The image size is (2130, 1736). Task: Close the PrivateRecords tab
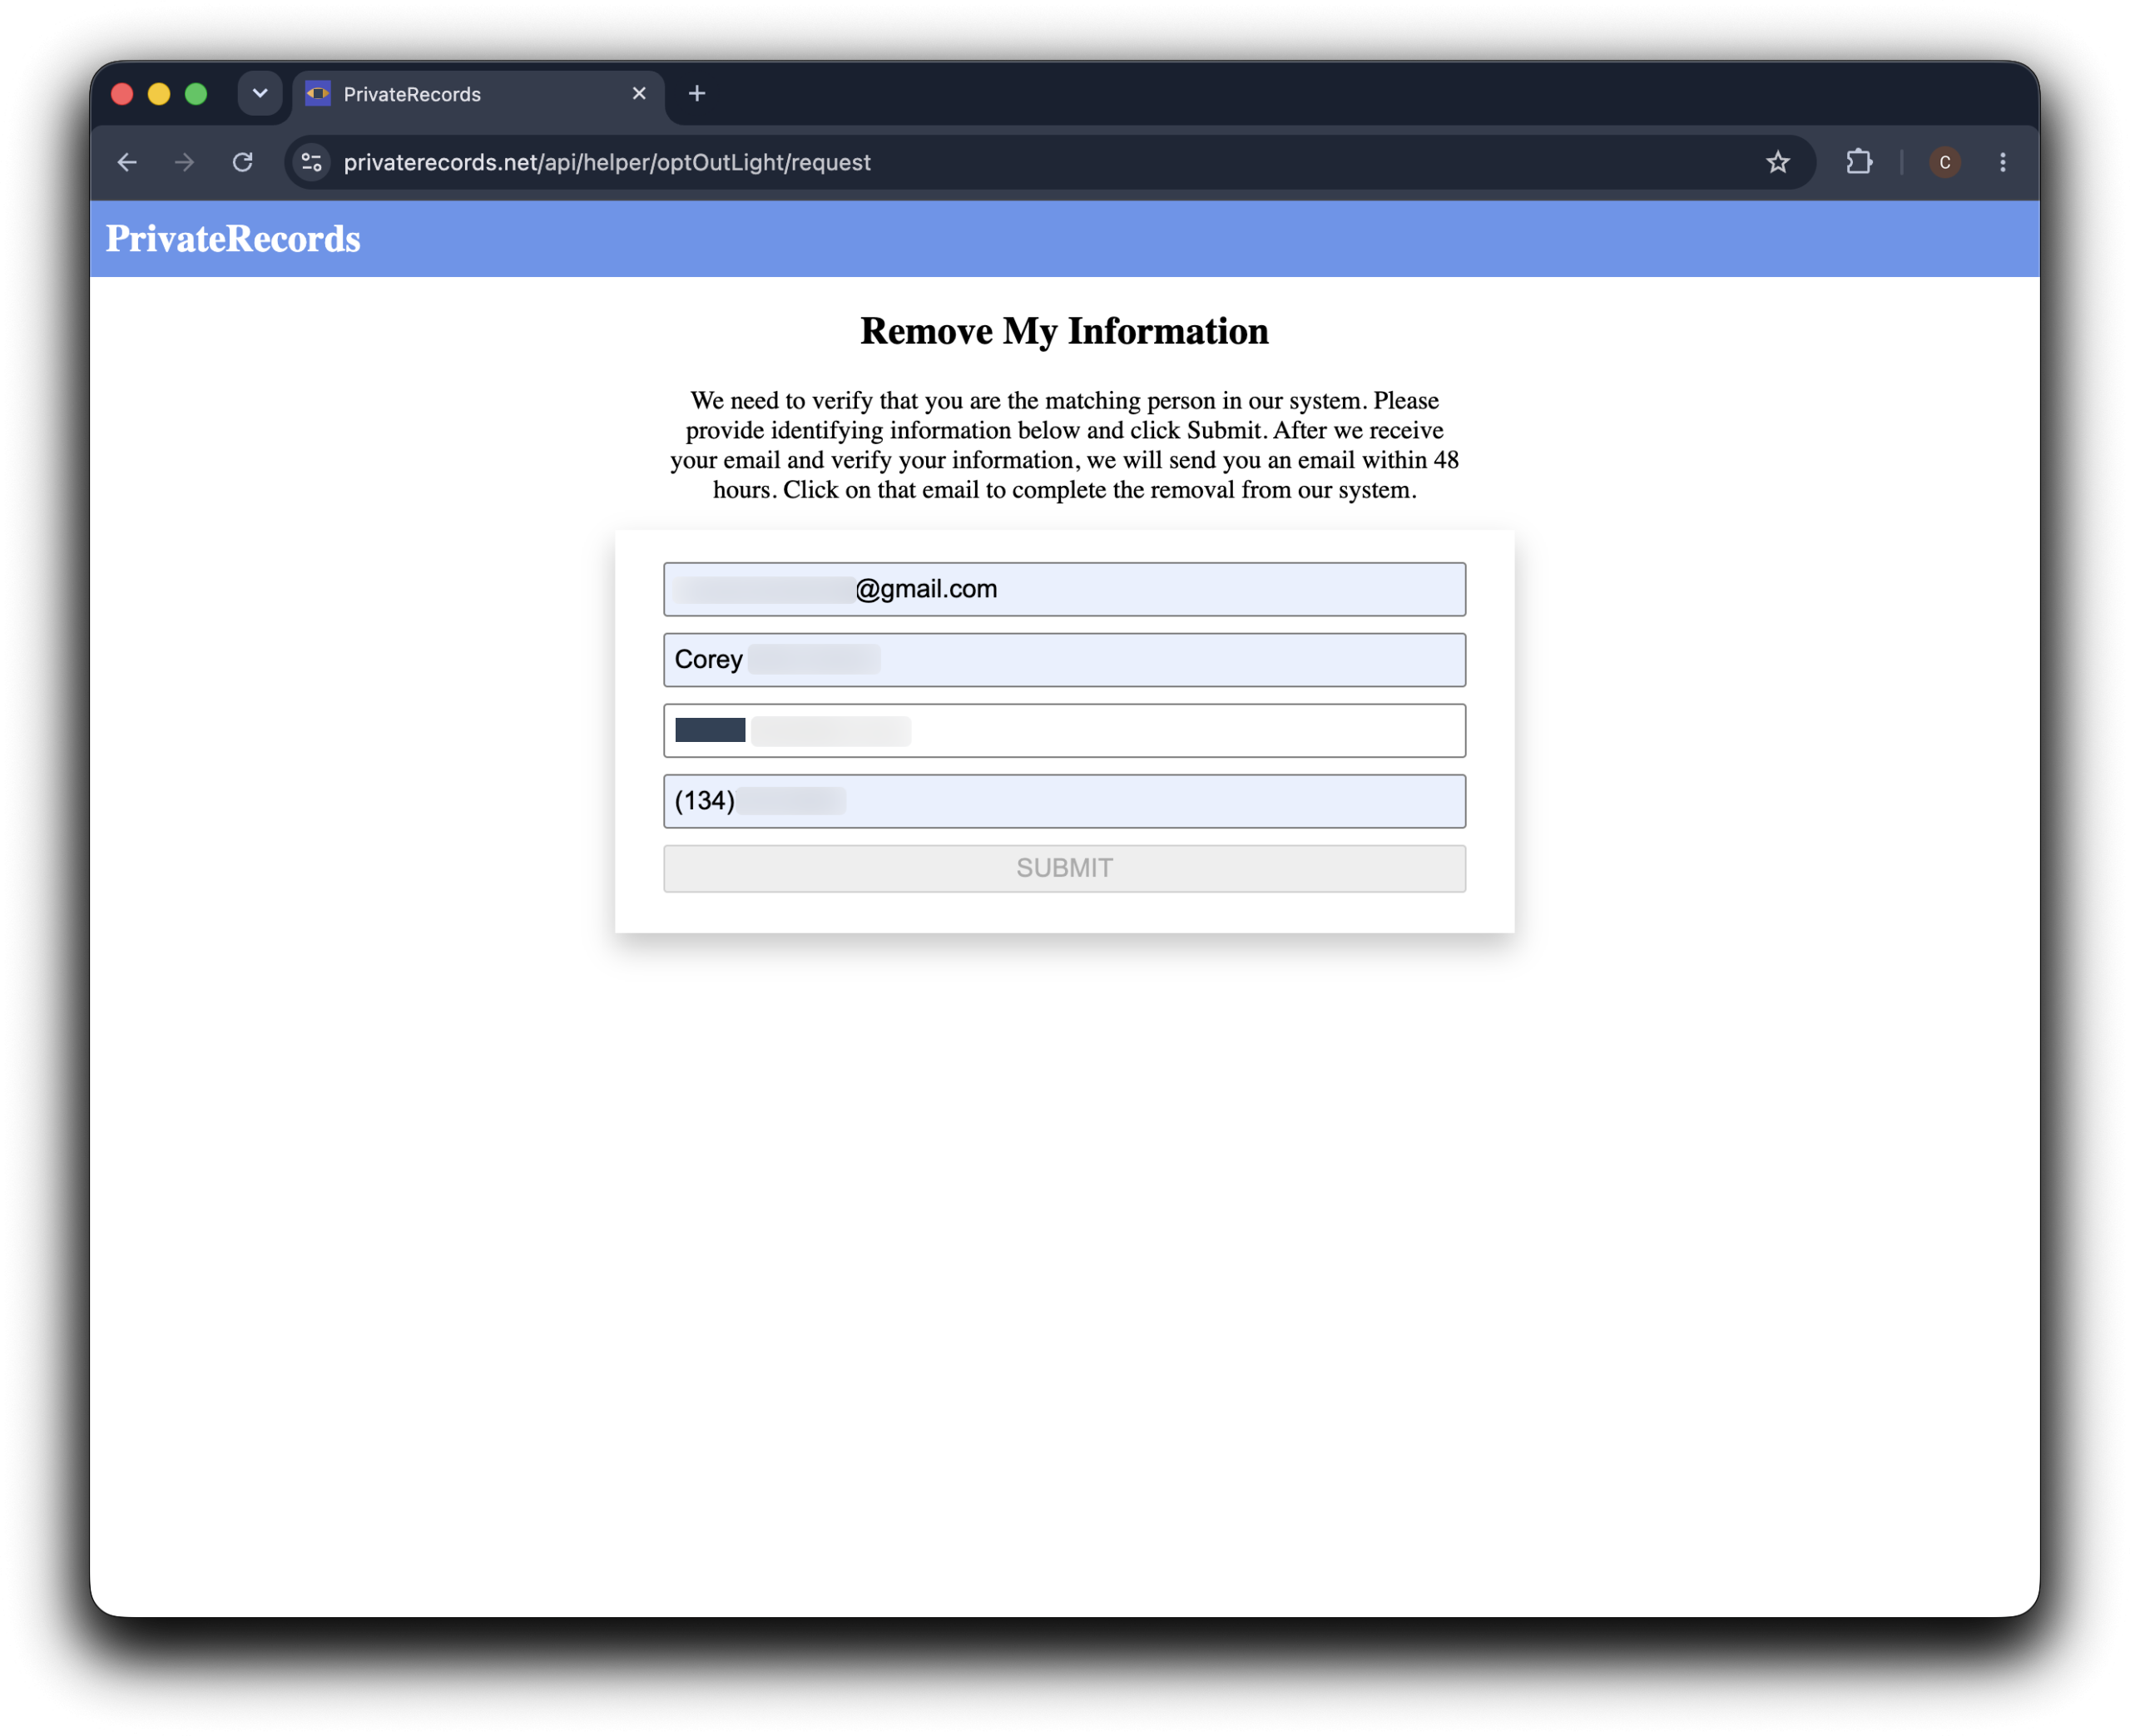click(x=639, y=93)
